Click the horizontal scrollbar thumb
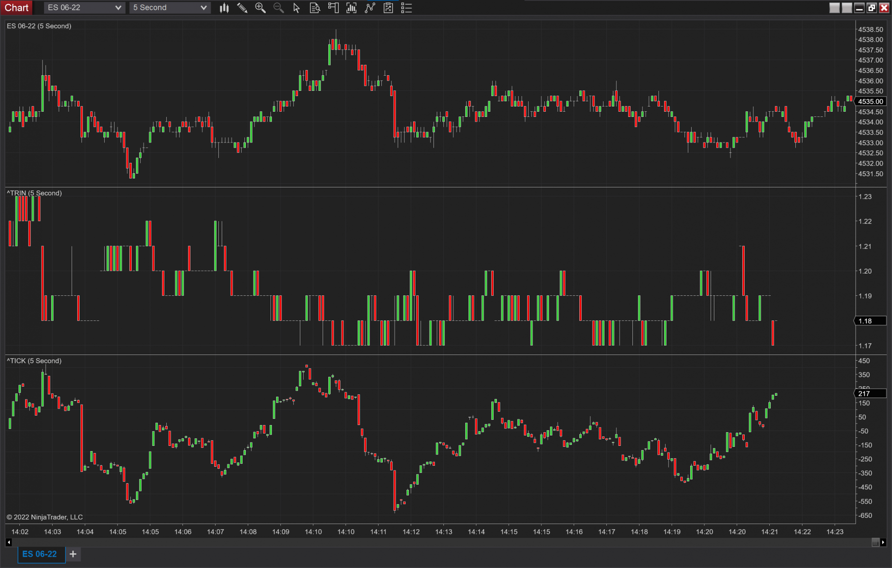 click(875, 542)
